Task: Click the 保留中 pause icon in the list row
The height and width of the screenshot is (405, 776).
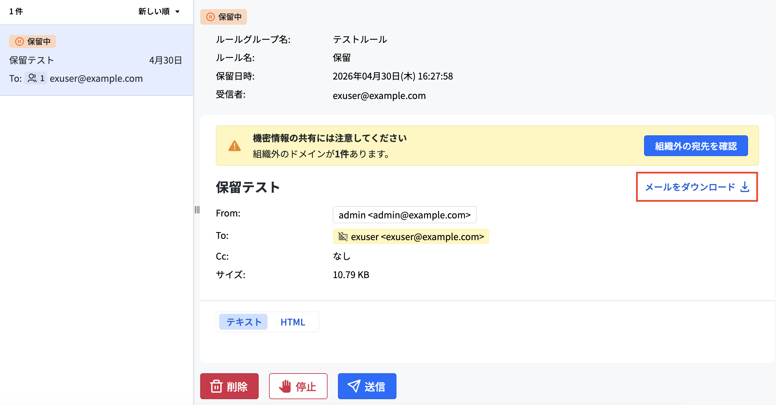Action: click(19, 42)
